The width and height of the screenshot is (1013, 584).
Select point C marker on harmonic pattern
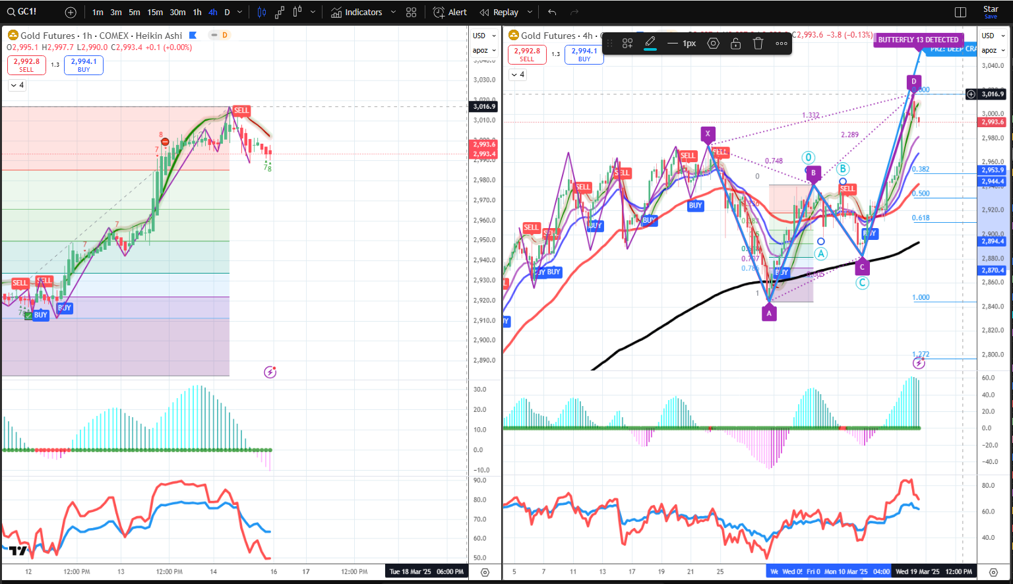coord(862,267)
